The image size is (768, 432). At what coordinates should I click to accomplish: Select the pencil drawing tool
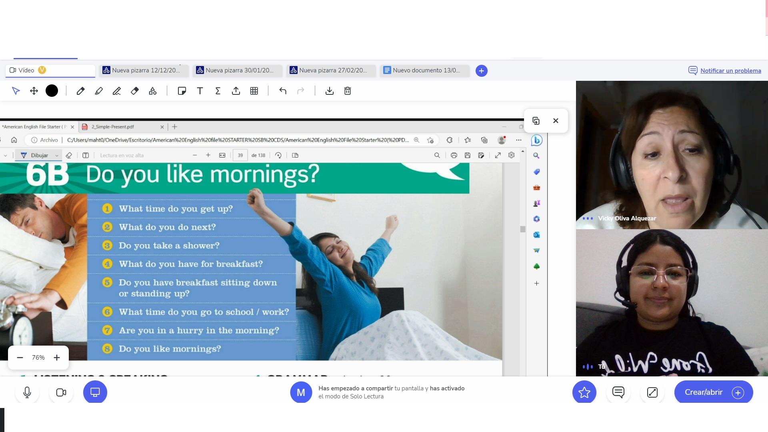pyautogui.click(x=80, y=91)
